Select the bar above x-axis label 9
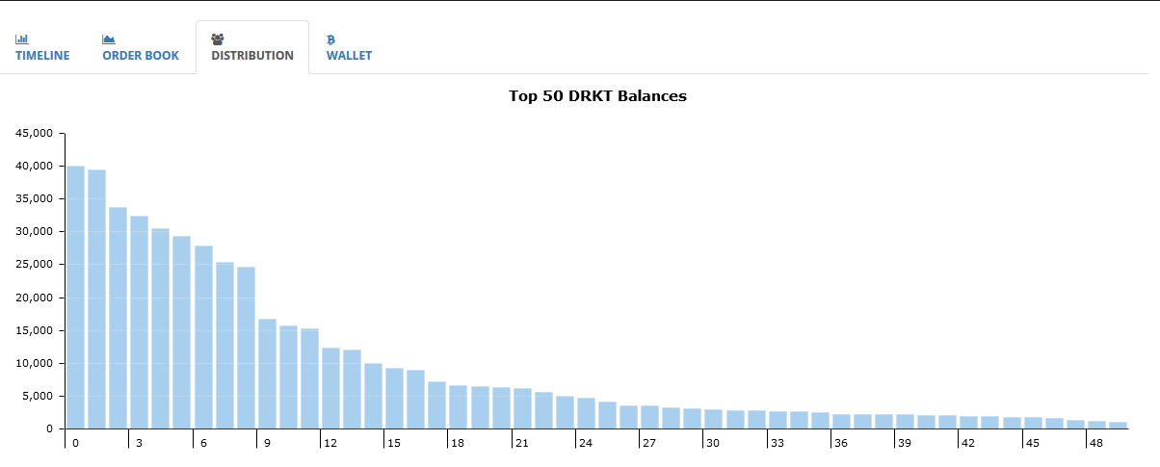 point(267,374)
